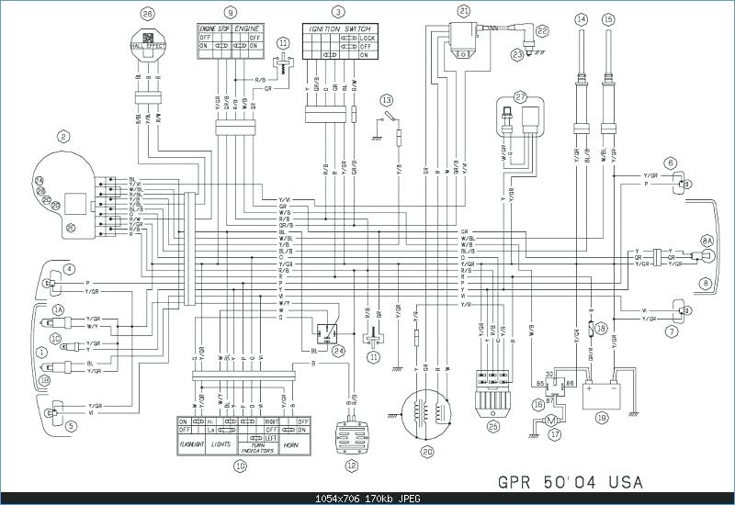The image size is (735, 505).
Task: Click the 'LOCK' row in ignition switch table
Action: tap(367, 38)
